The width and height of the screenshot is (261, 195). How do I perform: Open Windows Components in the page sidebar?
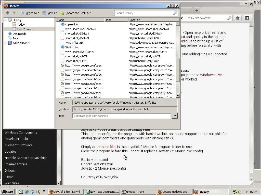click(21, 132)
